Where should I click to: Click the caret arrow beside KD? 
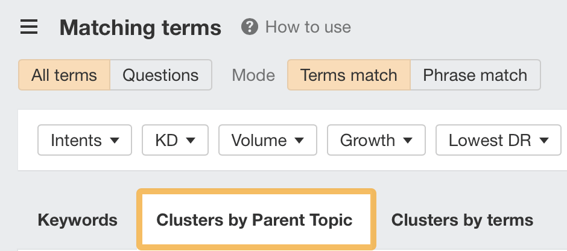[191, 141]
